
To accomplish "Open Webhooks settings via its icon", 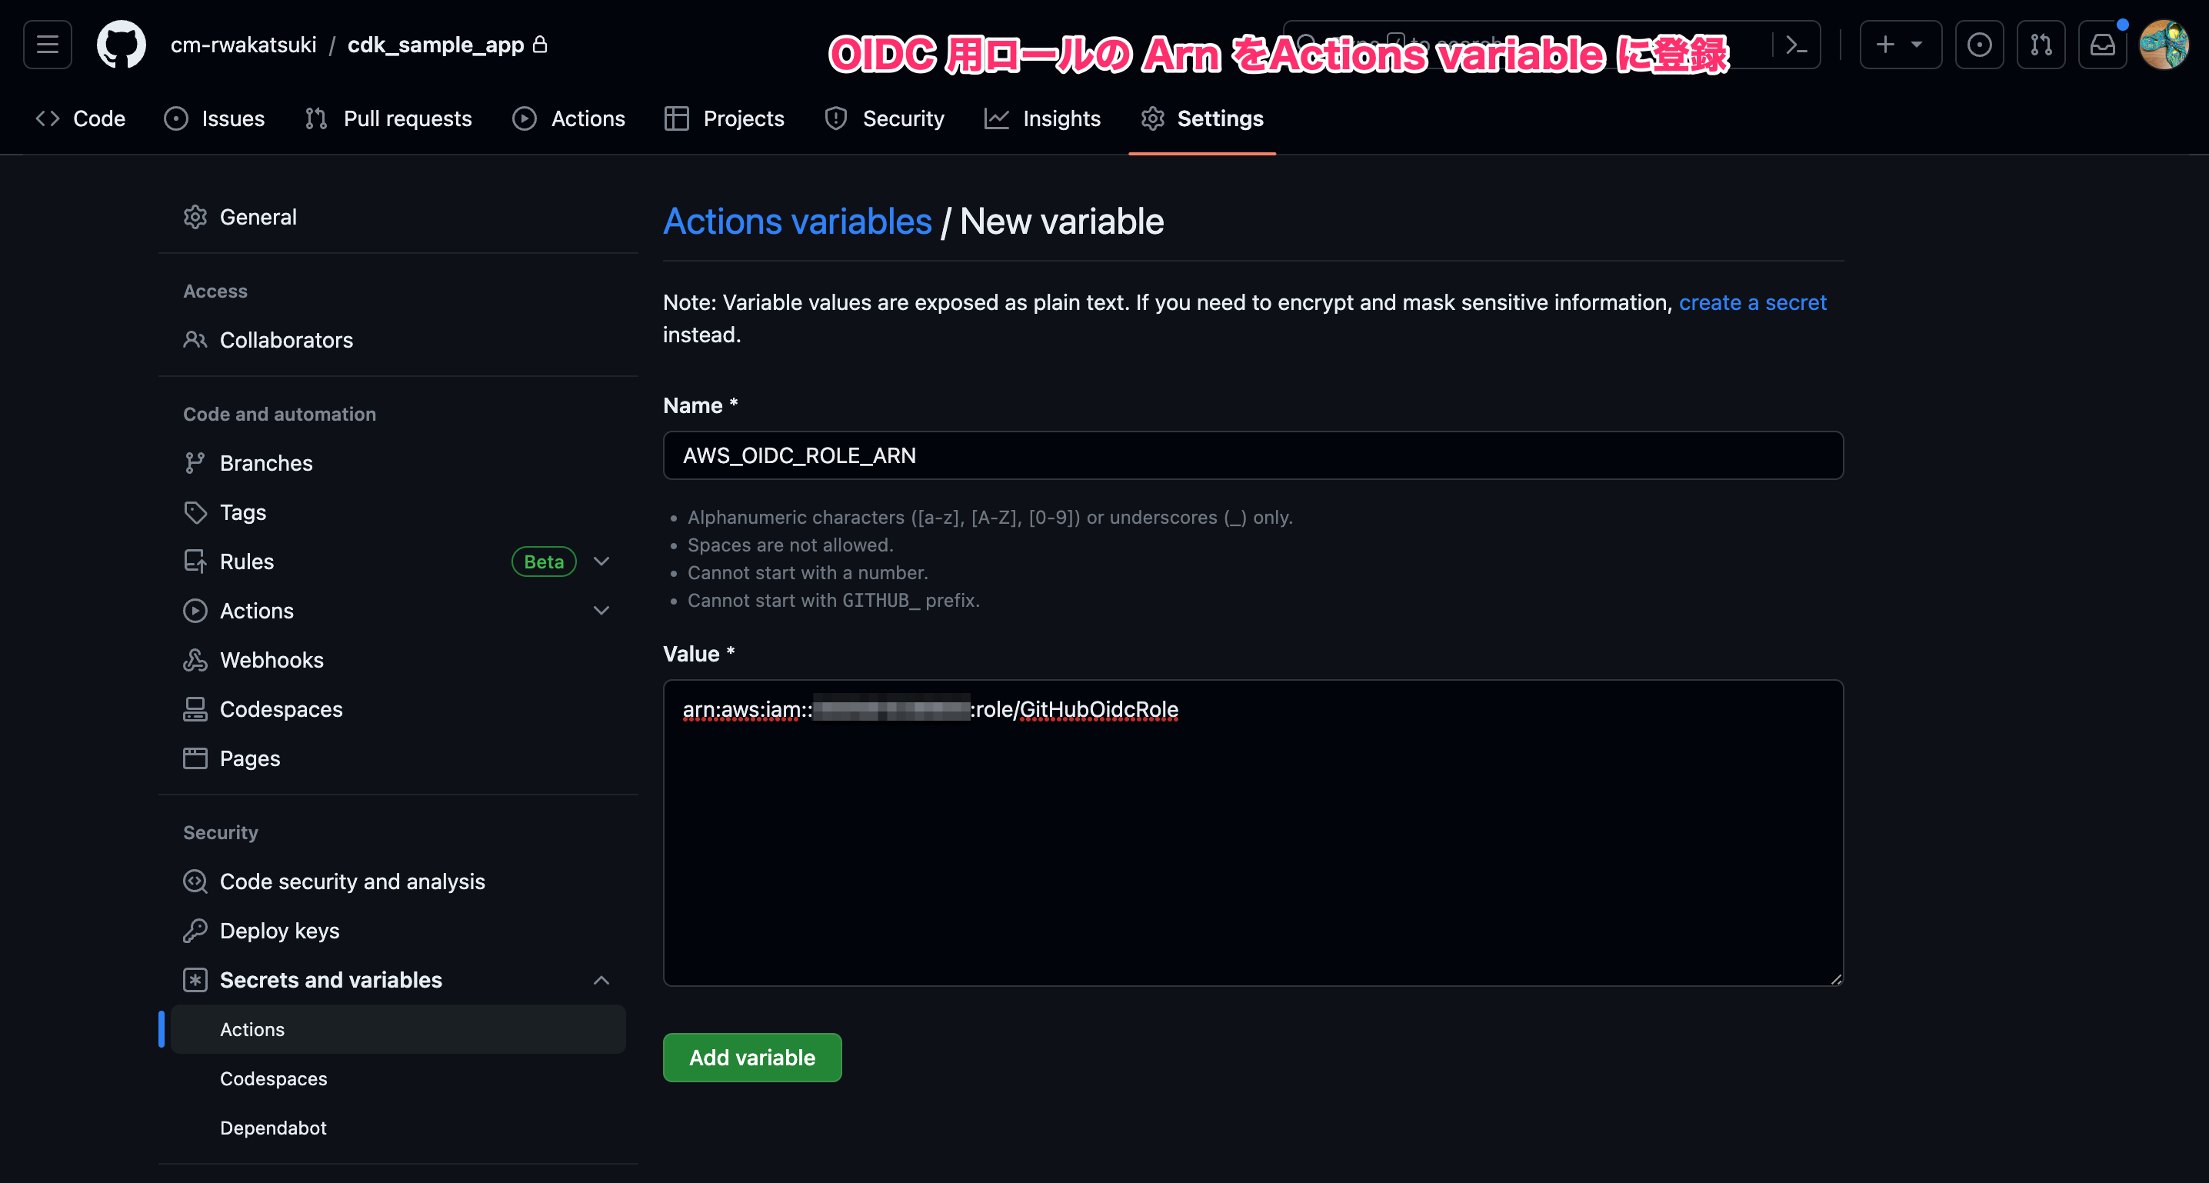I will click(195, 660).
